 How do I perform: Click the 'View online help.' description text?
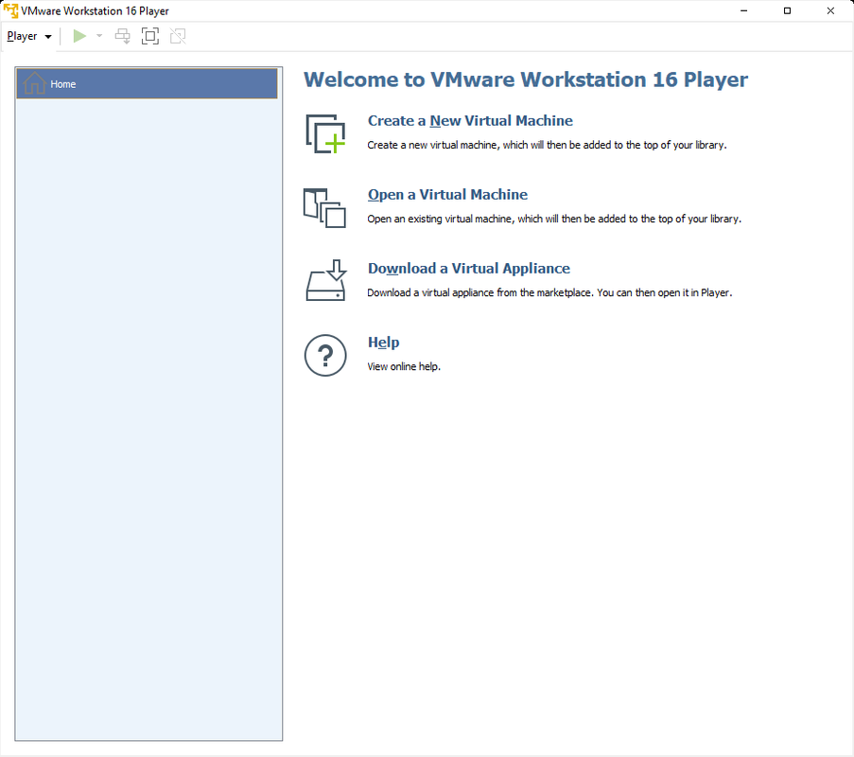[404, 367]
